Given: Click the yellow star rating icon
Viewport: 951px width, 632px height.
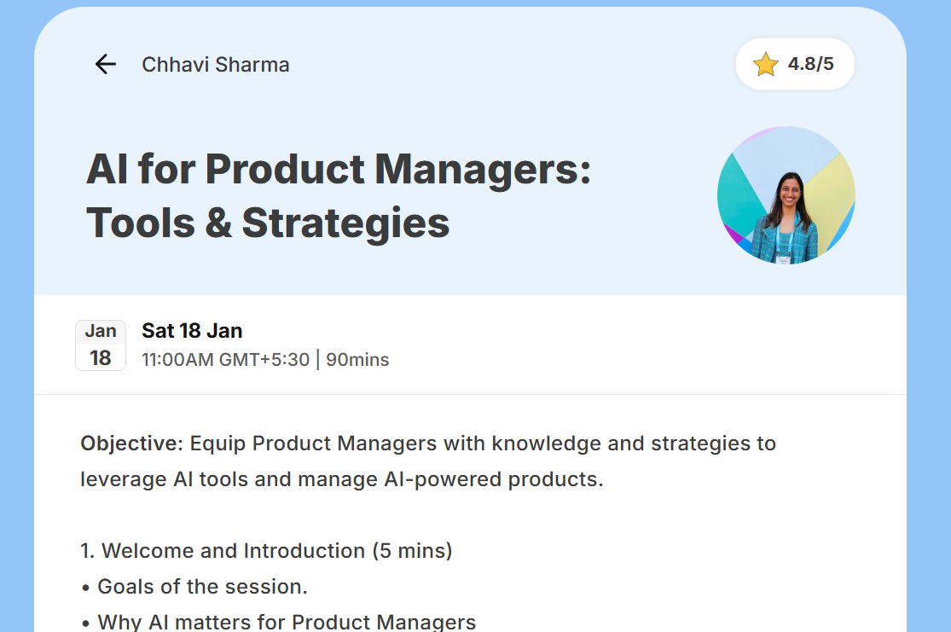Looking at the screenshot, I should pyautogui.click(x=765, y=64).
